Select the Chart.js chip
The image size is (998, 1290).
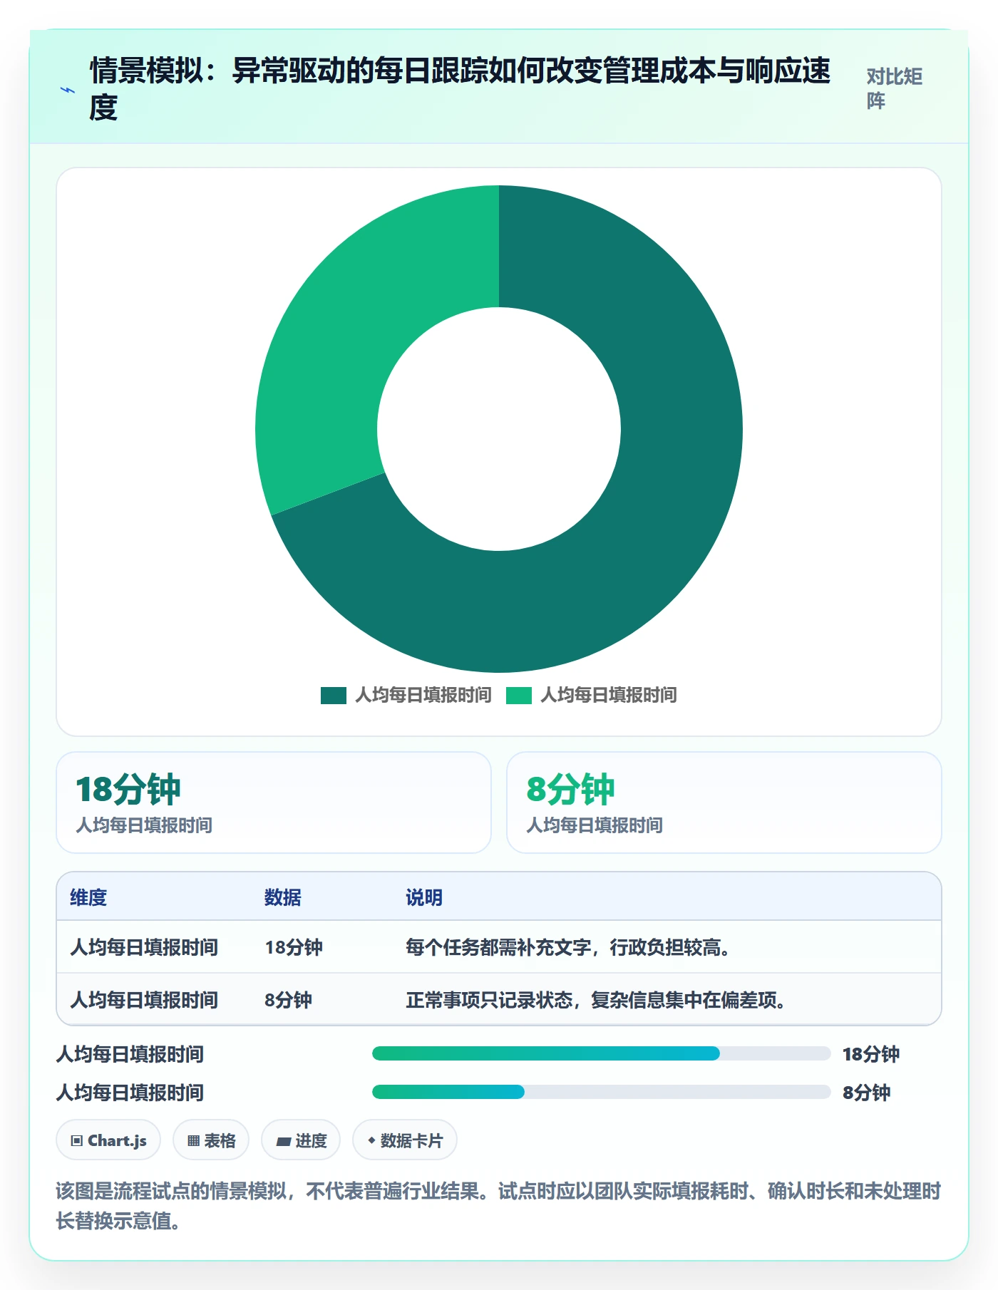coord(108,1140)
